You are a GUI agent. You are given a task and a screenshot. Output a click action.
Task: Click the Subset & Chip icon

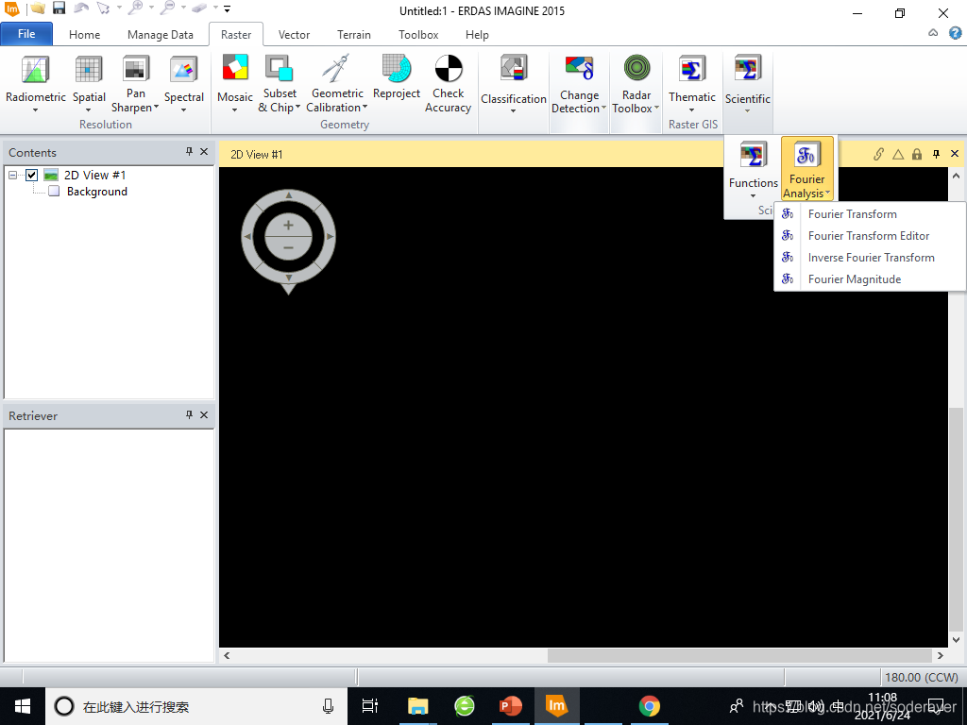click(279, 68)
